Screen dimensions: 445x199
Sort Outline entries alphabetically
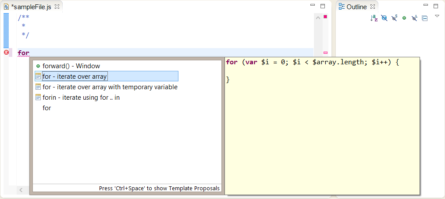tap(374, 18)
